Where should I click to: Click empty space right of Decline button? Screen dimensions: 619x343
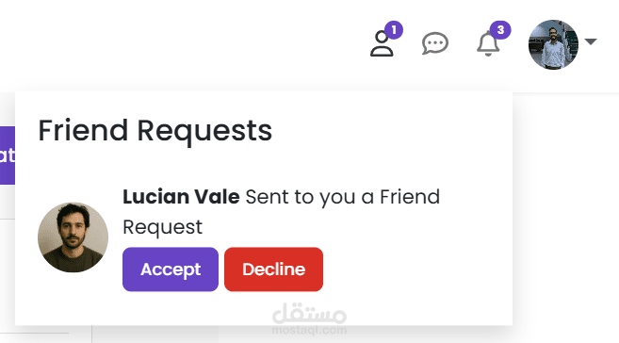[415, 269]
